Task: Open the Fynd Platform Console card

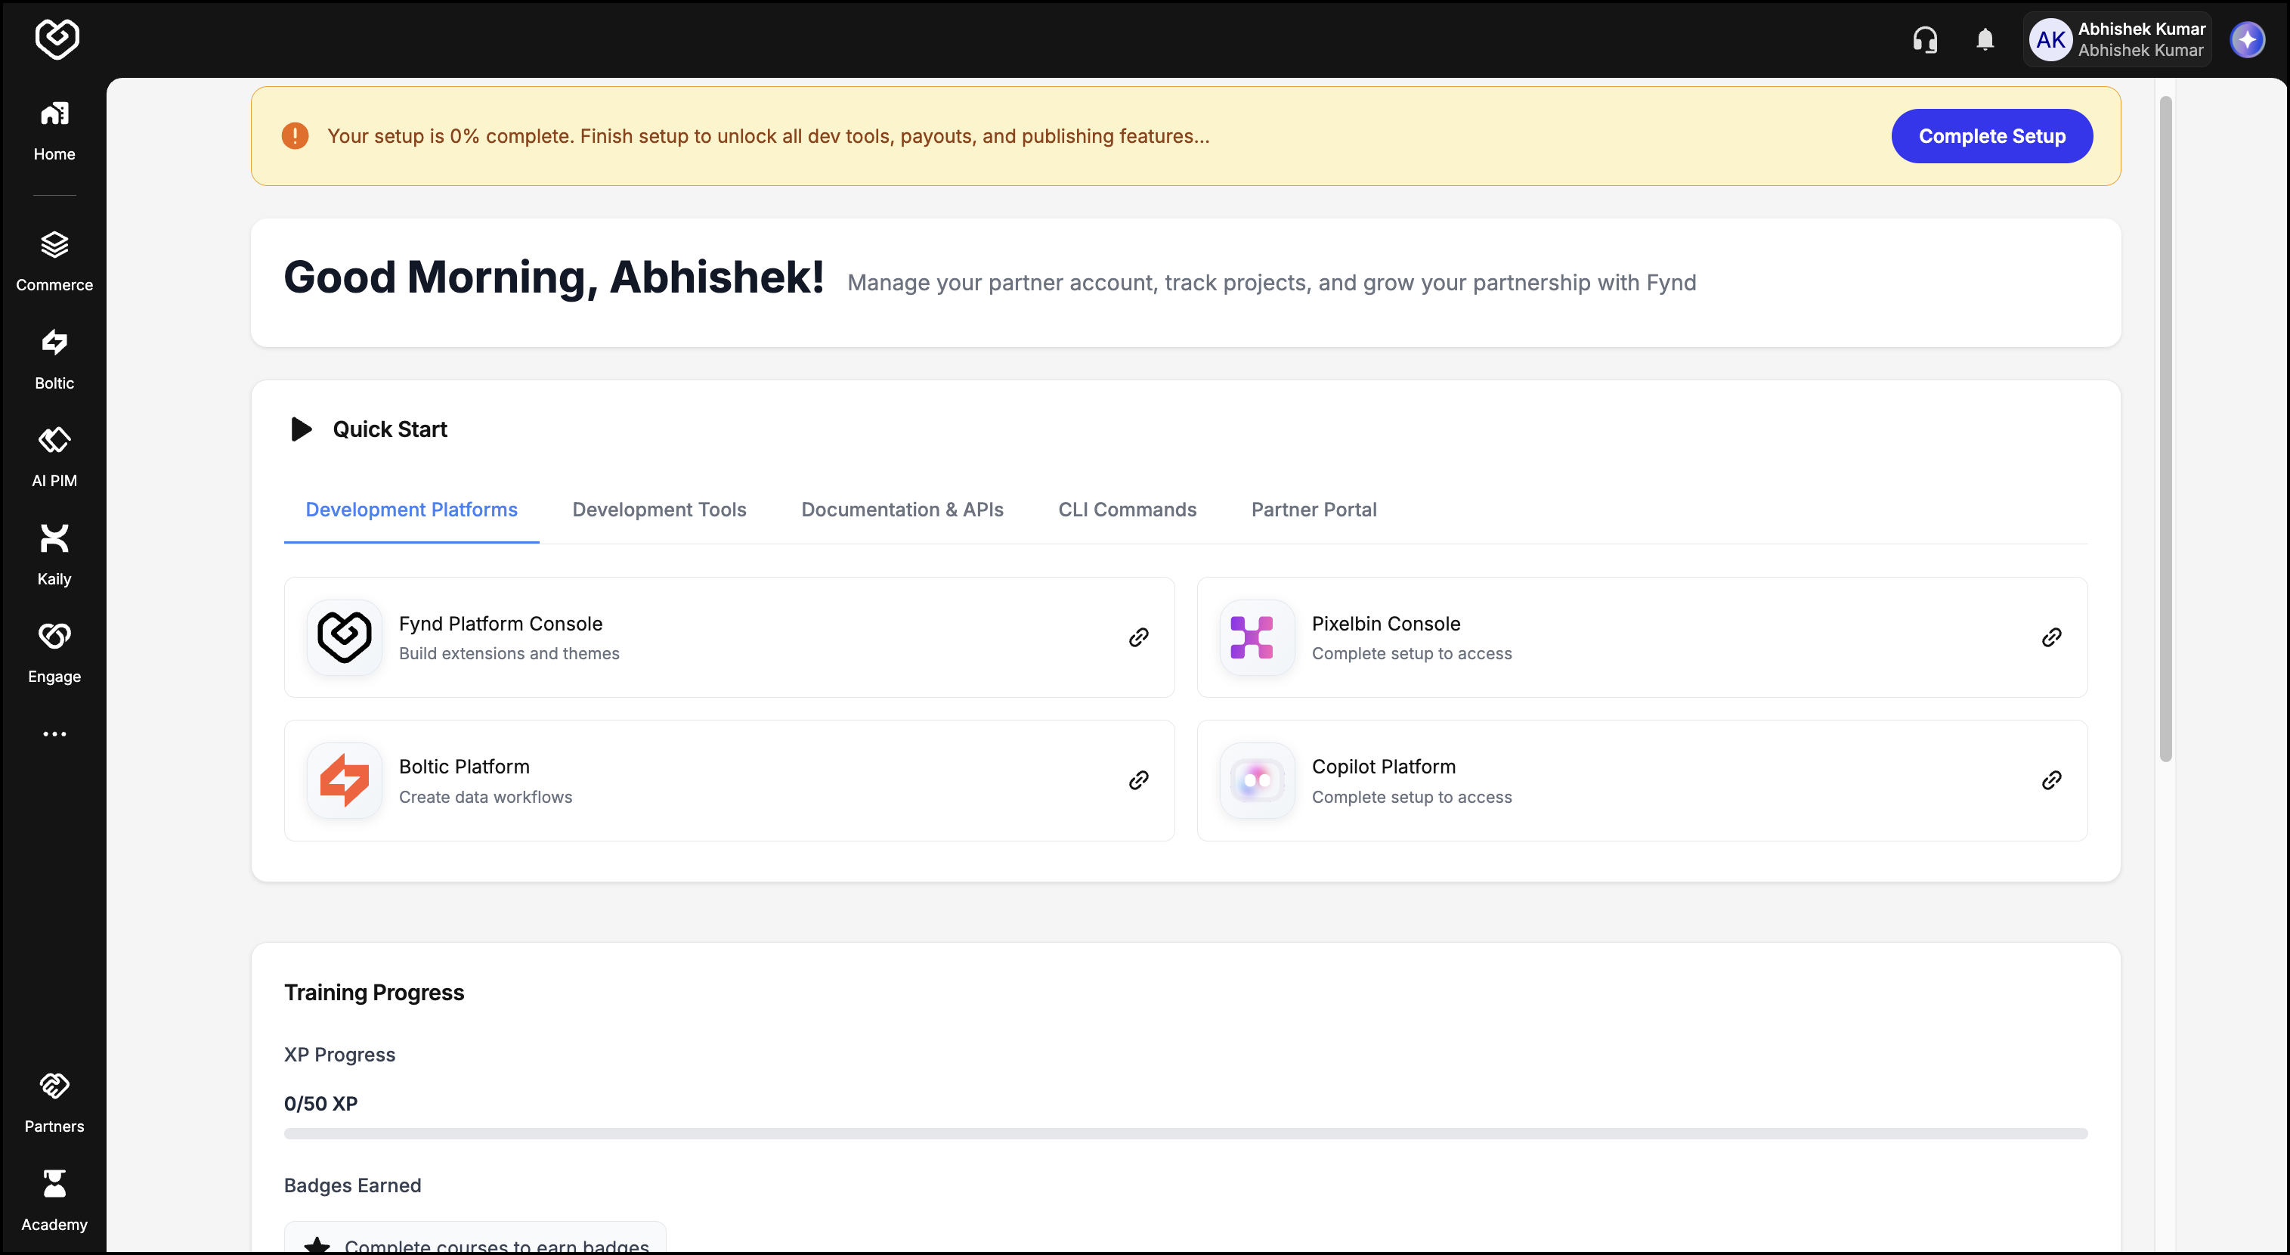Action: pos(729,637)
